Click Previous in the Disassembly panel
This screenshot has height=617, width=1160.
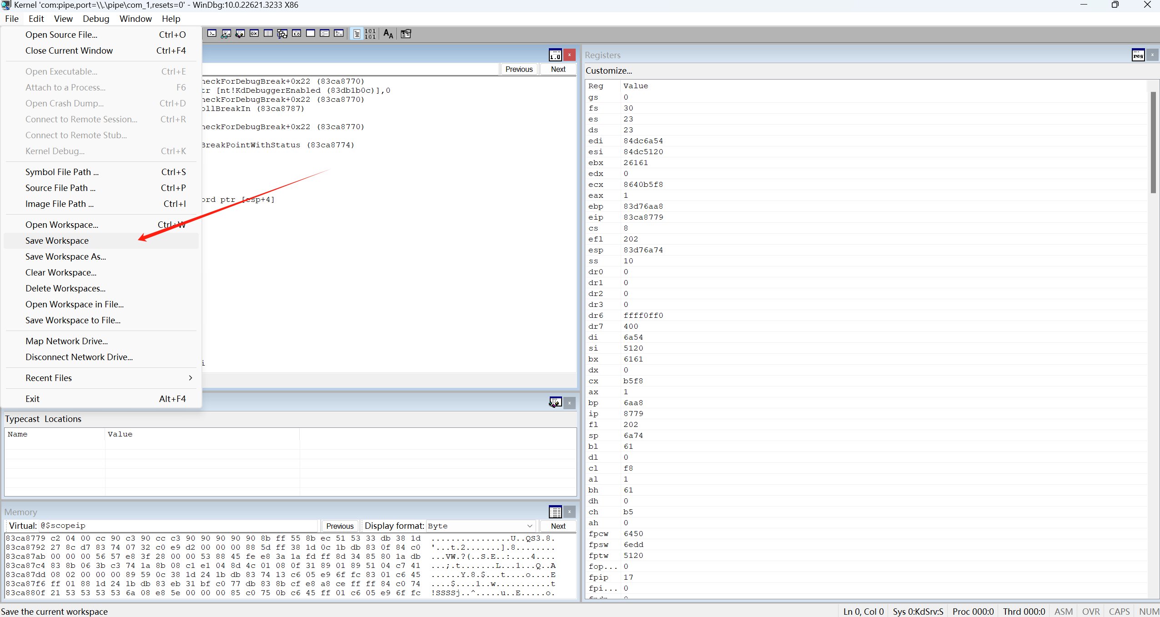pos(519,69)
